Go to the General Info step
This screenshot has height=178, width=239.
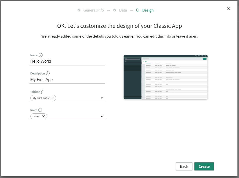[x=94, y=10]
